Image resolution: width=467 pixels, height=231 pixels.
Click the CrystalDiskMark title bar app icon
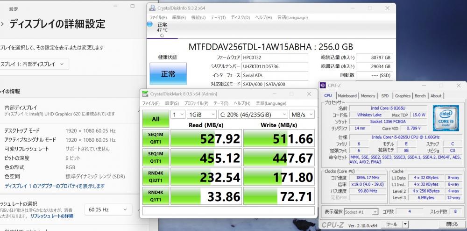coord(145,94)
